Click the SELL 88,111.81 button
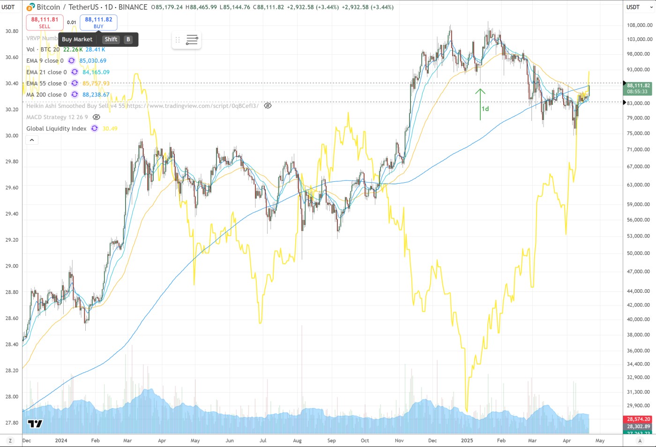 click(x=45, y=22)
